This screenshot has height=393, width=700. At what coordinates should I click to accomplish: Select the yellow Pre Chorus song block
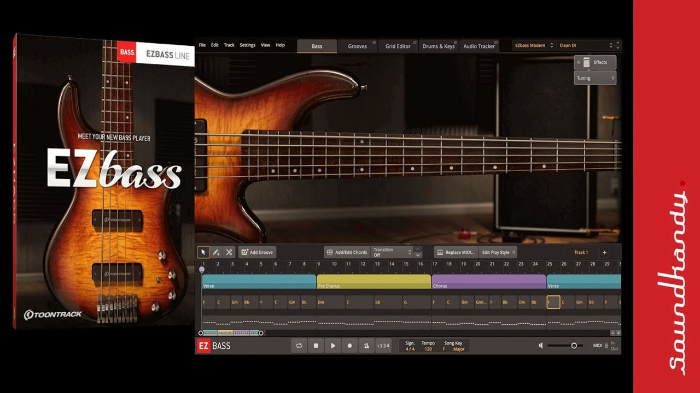pos(374,281)
